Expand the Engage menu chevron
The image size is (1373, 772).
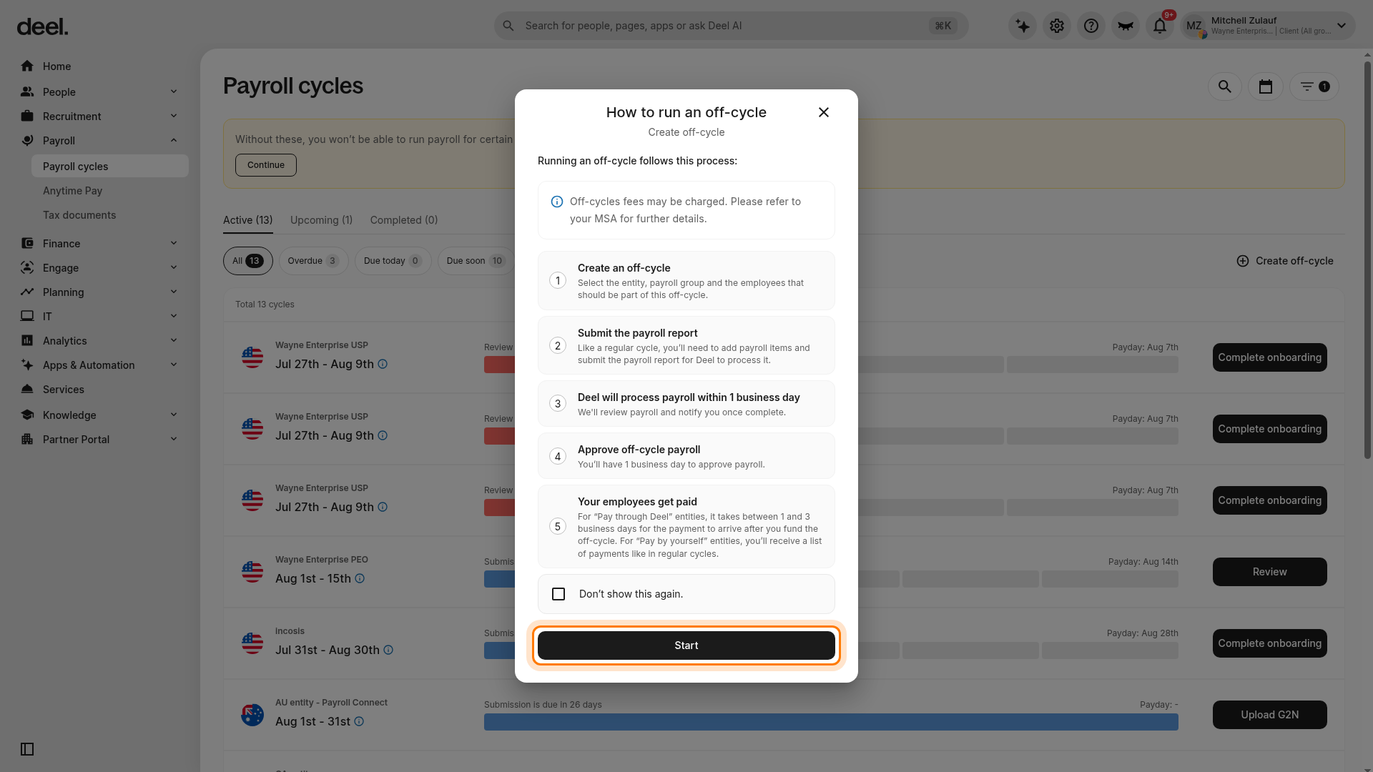[174, 267]
